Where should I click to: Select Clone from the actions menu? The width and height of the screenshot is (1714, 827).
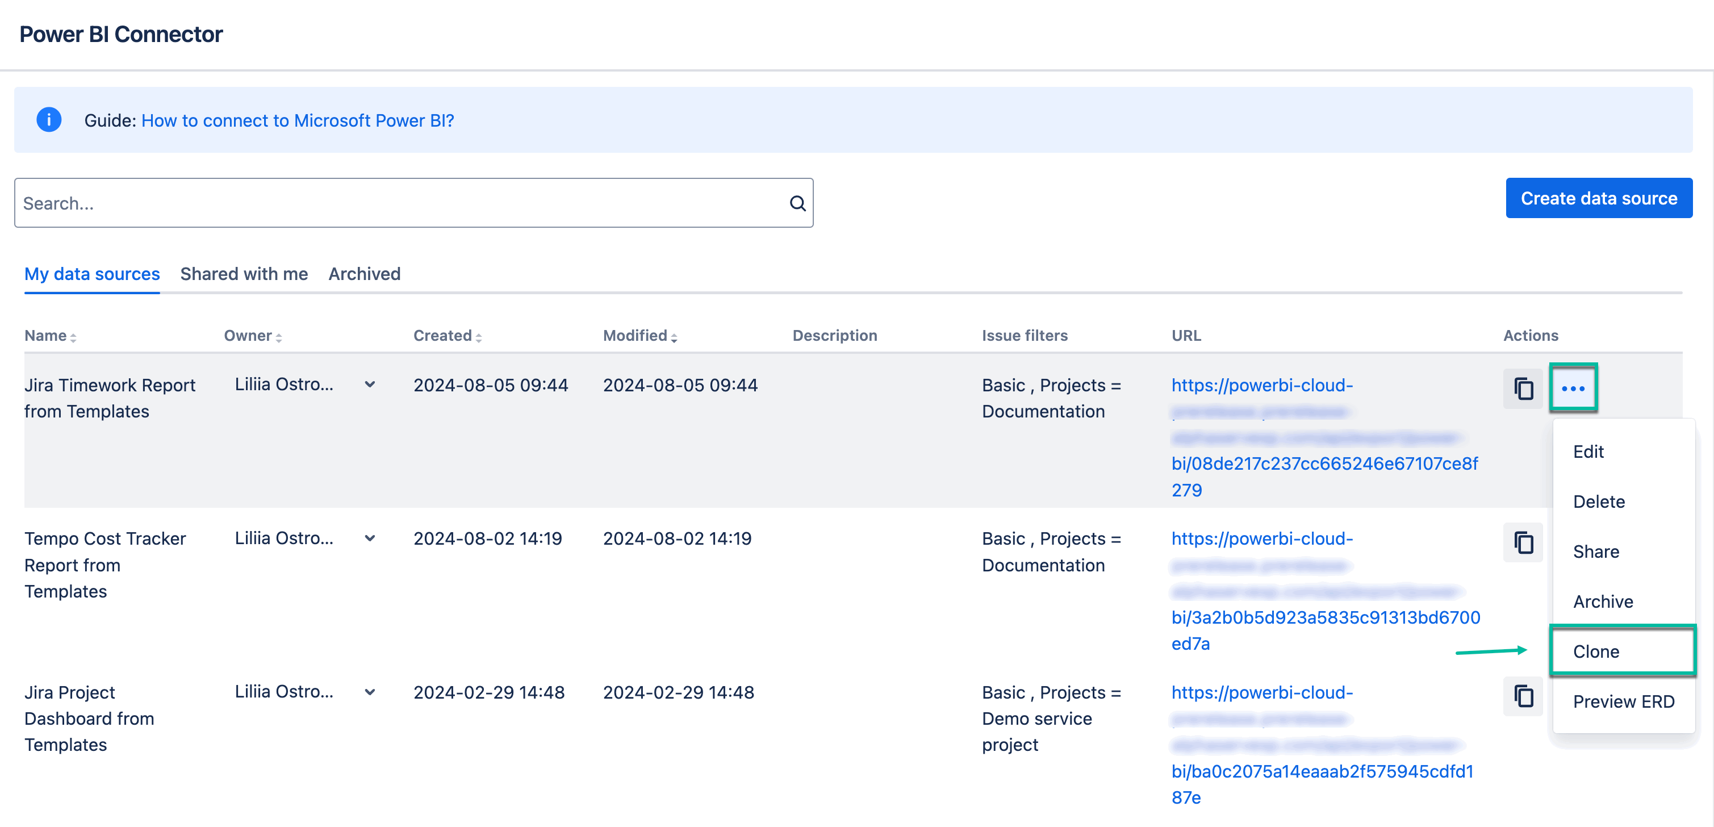click(1596, 651)
